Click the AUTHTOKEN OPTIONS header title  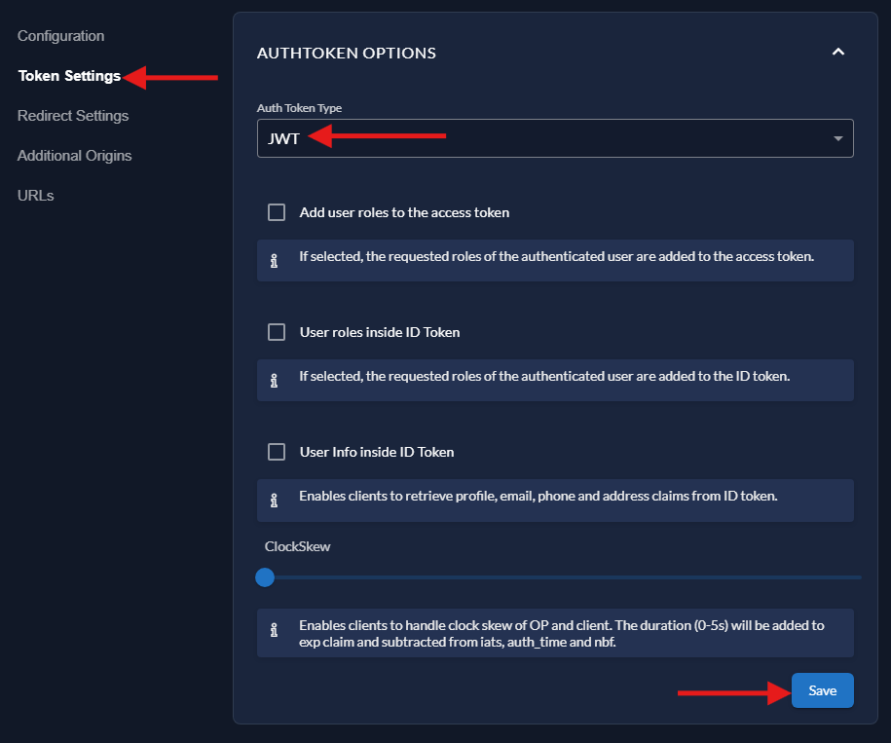click(x=346, y=53)
